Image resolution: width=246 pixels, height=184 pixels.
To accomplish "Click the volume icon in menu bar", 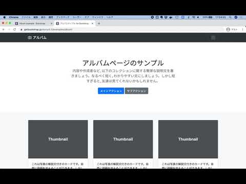I will pos(198,17).
